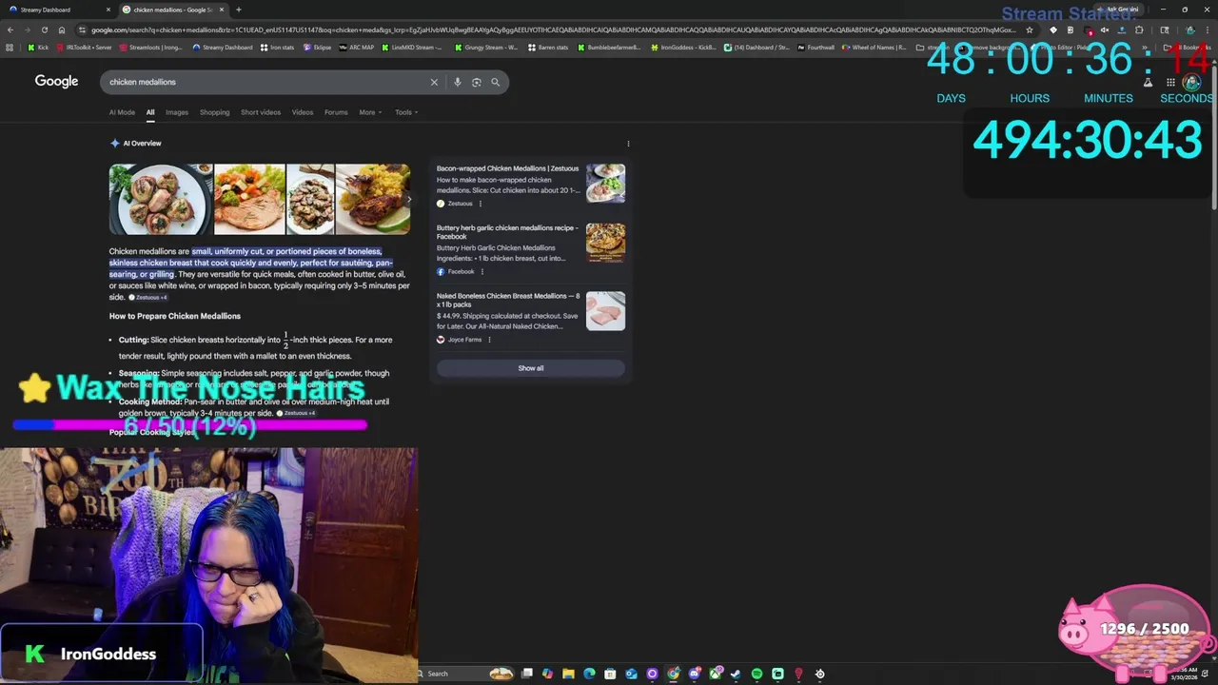
Task: Open Wheel of Names bookmark
Action: click(874, 48)
